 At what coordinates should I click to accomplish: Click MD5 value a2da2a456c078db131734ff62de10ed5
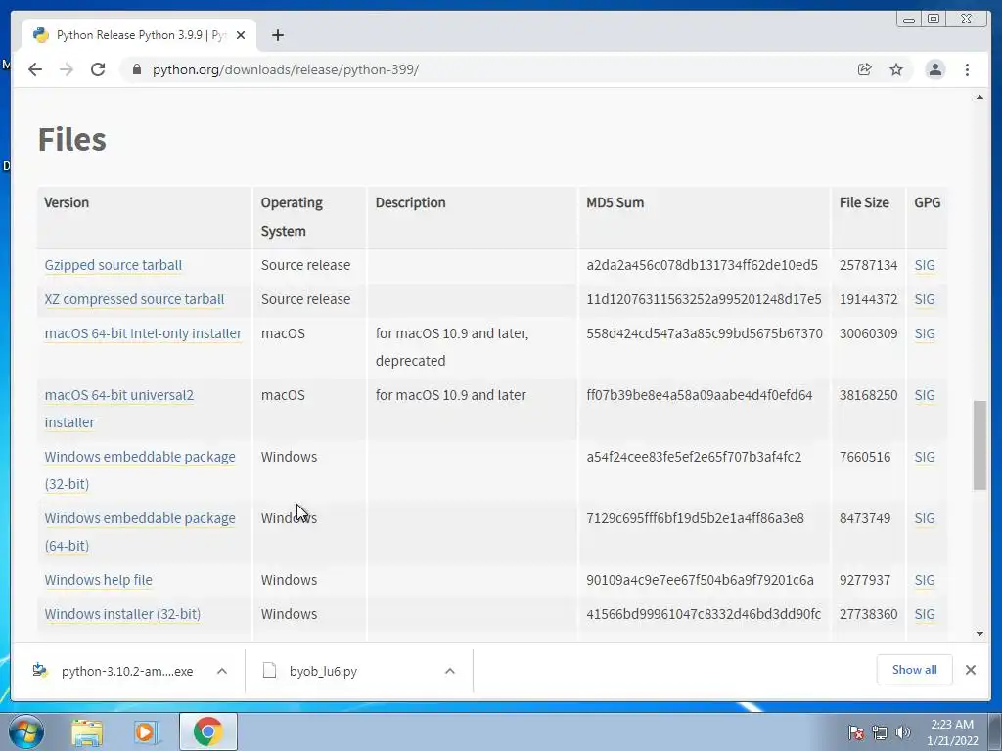[703, 265]
